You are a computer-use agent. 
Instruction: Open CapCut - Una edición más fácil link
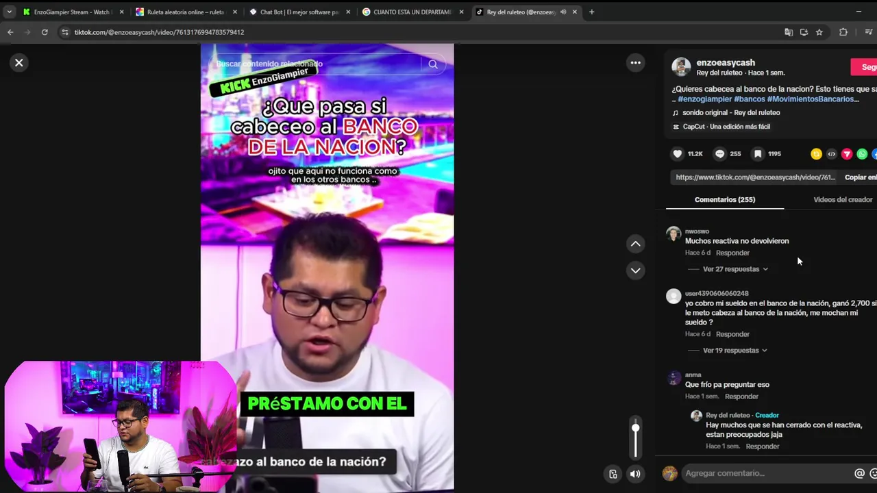[726, 127]
